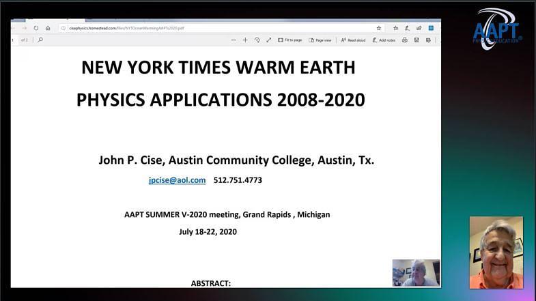The image size is (536, 301).
Task: Click Fit to page button
Action: (x=290, y=40)
